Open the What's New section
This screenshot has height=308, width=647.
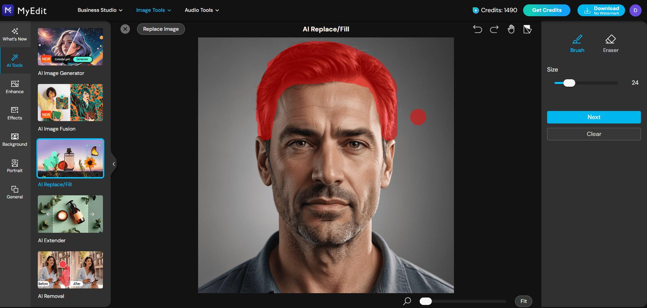point(15,34)
